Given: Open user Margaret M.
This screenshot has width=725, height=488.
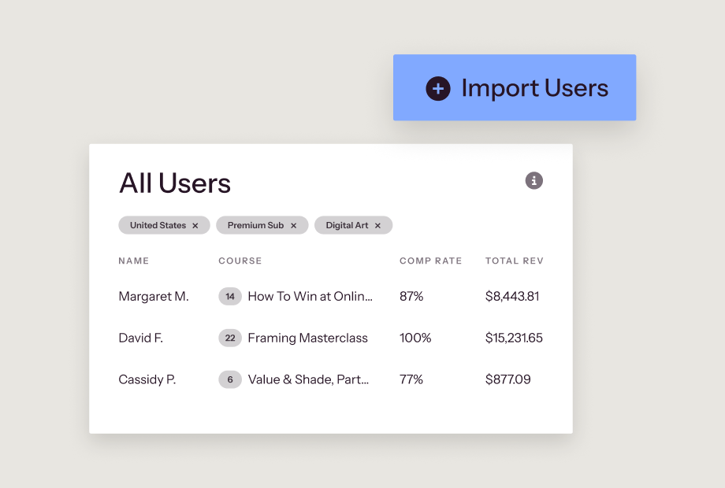Looking at the screenshot, I should (x=154, y=297).
